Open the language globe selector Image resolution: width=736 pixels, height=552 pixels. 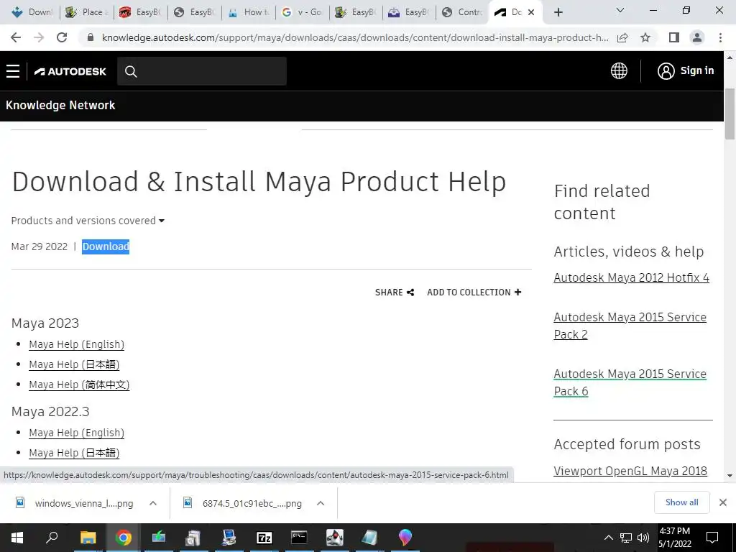pos(619,71)
